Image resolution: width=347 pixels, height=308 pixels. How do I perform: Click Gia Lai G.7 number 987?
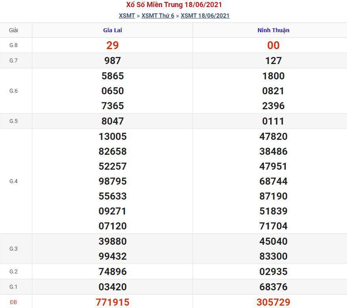pos(112,60)
